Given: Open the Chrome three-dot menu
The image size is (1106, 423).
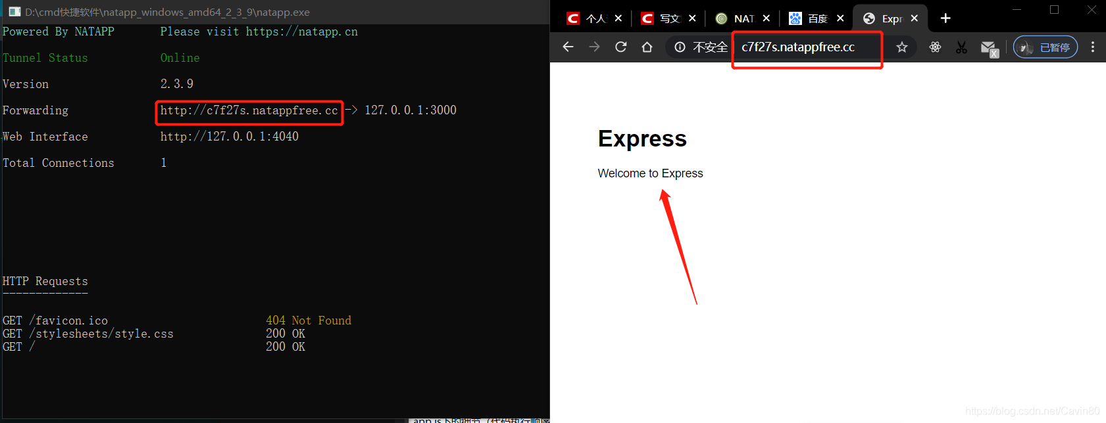Looking at the screenshot, I should pyautogui.click(x=1093, y=47).
